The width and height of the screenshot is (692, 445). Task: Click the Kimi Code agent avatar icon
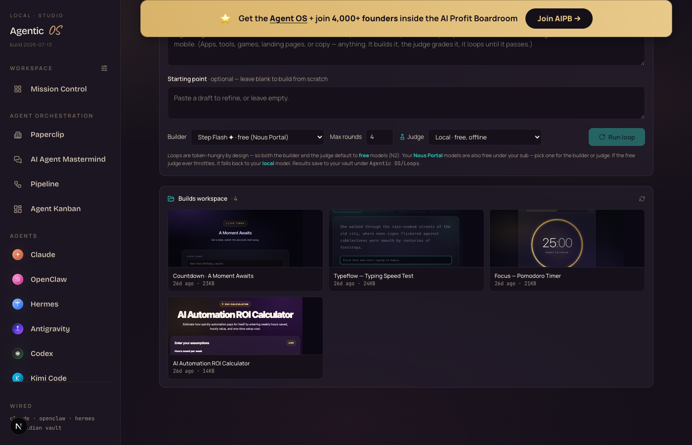point(18,378)
